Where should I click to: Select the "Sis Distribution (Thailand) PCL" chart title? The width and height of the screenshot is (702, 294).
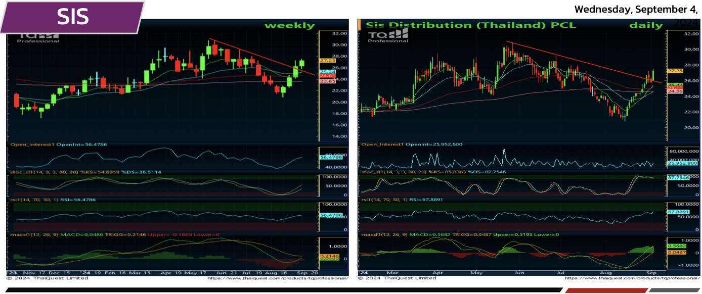(x=471, y=25)
